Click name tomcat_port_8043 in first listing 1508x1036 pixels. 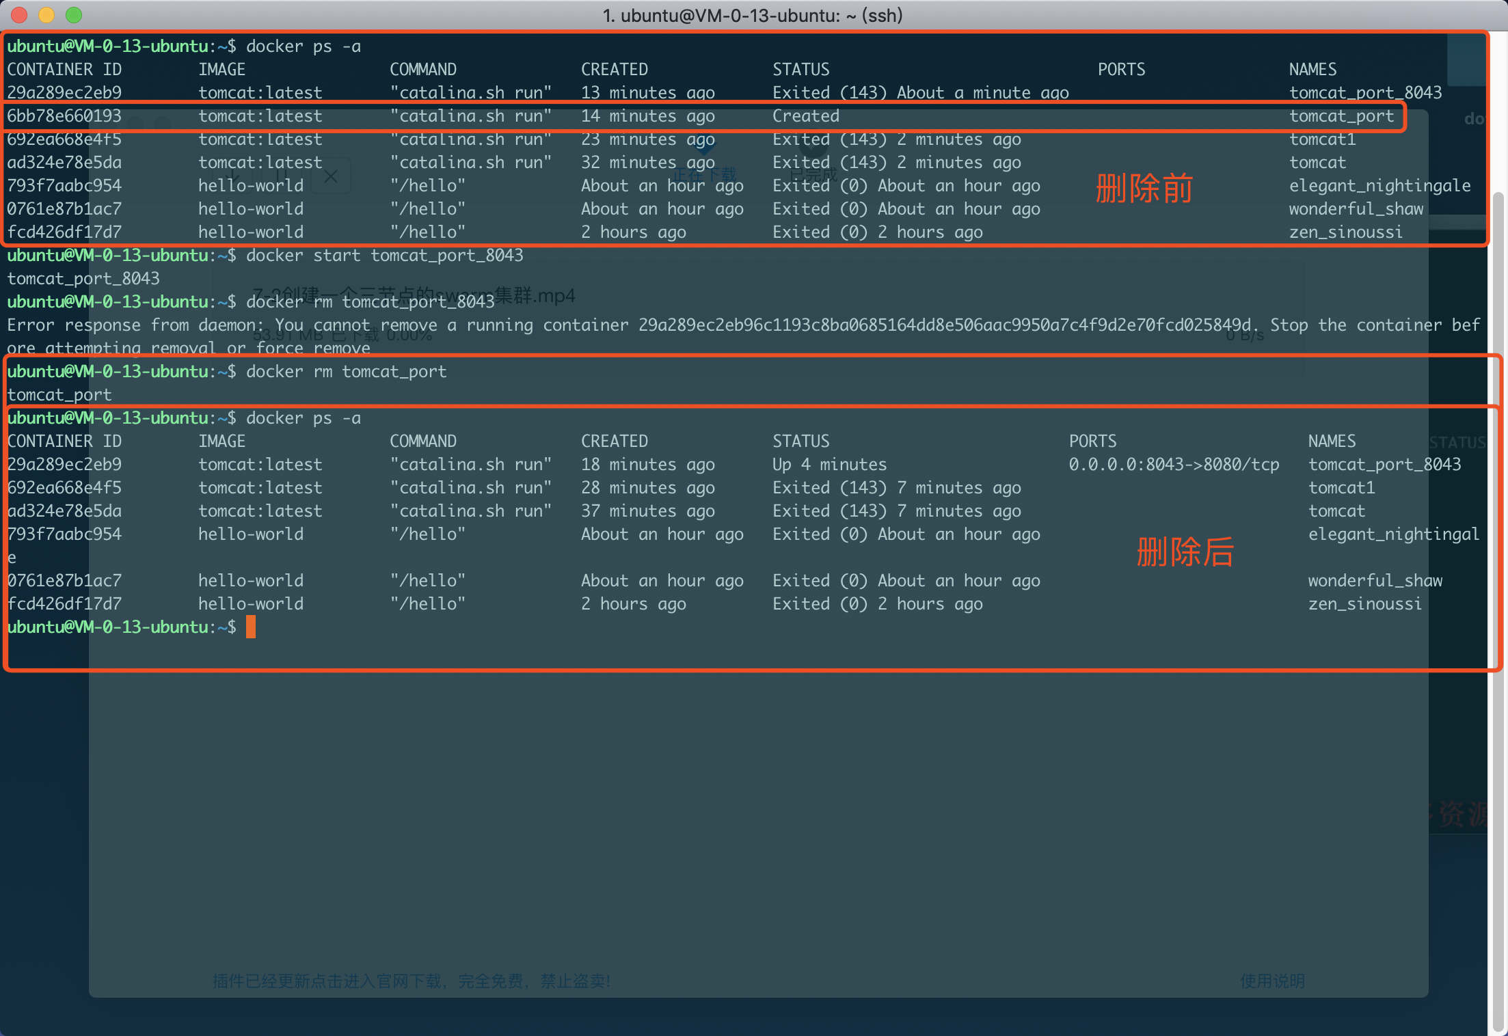pyautogui.click(x=1365, y=92)
